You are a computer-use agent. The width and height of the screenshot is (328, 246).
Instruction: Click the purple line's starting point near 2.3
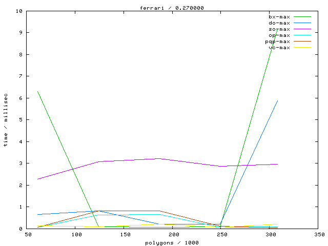click(37, 179)
